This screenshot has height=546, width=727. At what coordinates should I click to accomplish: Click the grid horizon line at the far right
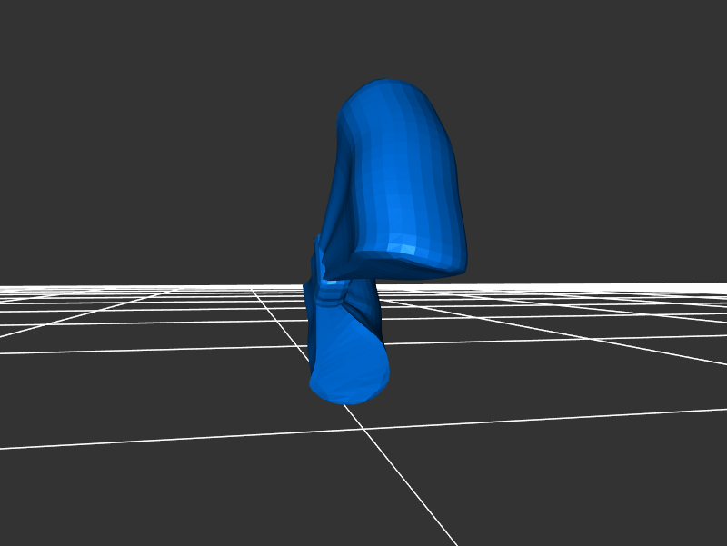(x=700, y=285)
